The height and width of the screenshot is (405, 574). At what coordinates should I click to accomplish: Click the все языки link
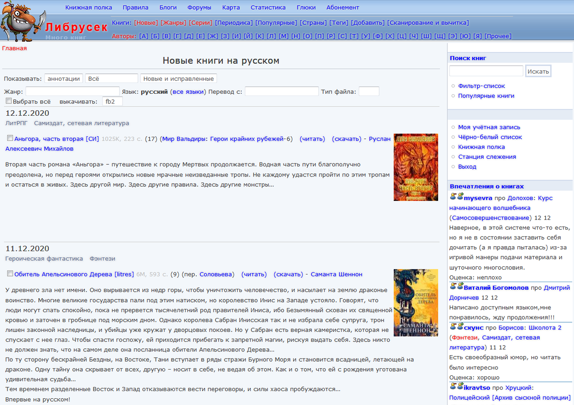tap(188, 92)
